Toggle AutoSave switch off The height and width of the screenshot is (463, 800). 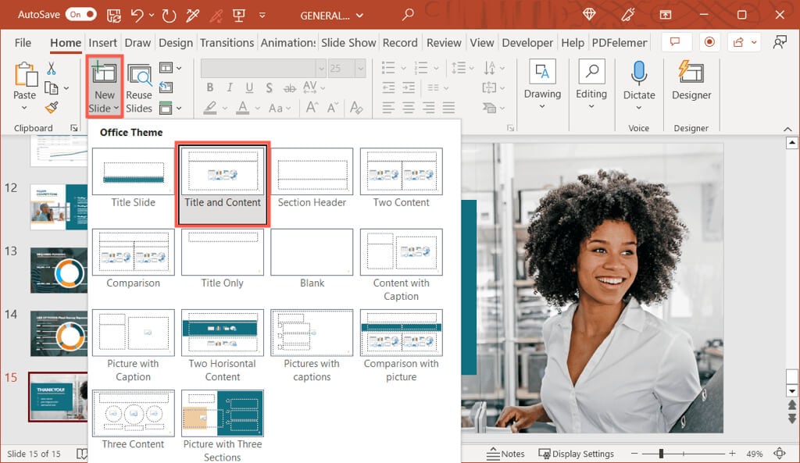(x=80, y=15)
